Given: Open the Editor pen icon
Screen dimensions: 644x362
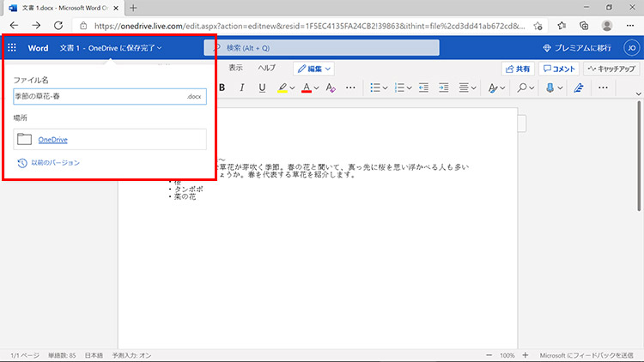Looking at the screenshot, I should 578,87.
